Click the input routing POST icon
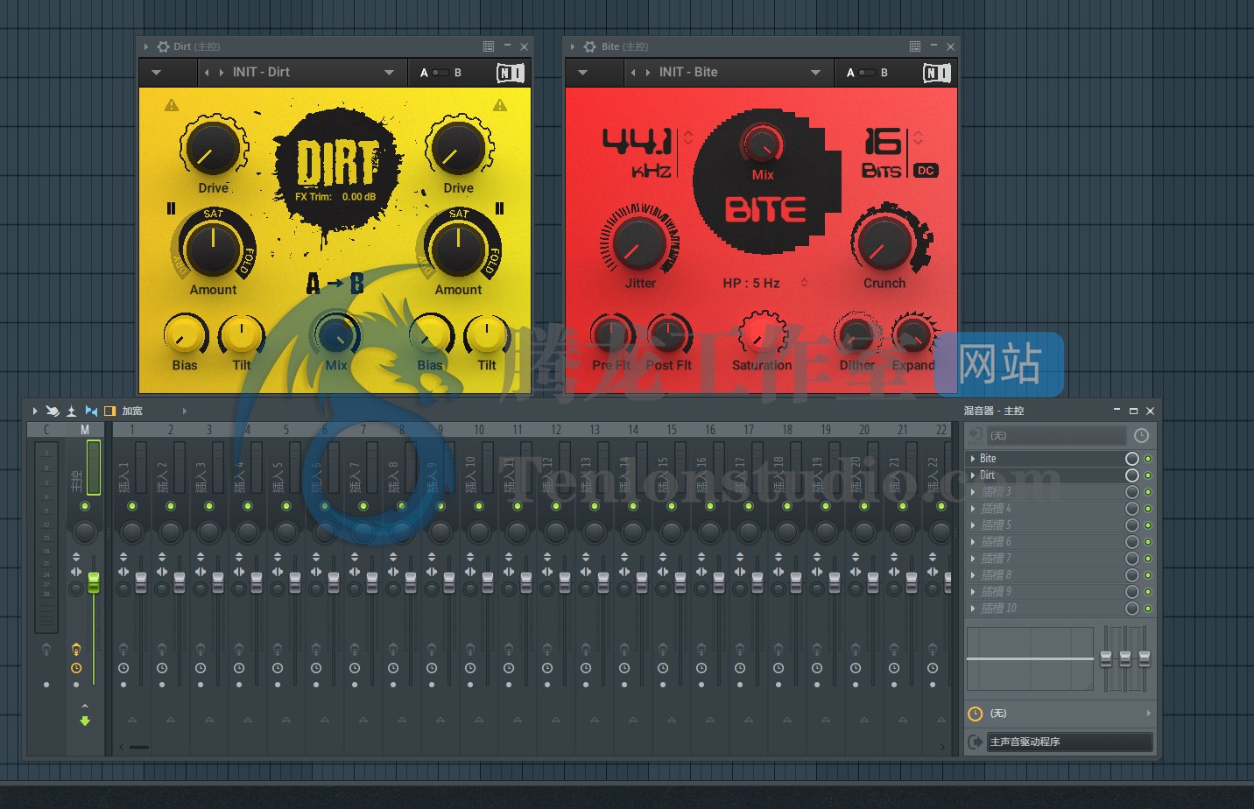Viewport: 1254px width, 809px height. [x=975, y=435]
